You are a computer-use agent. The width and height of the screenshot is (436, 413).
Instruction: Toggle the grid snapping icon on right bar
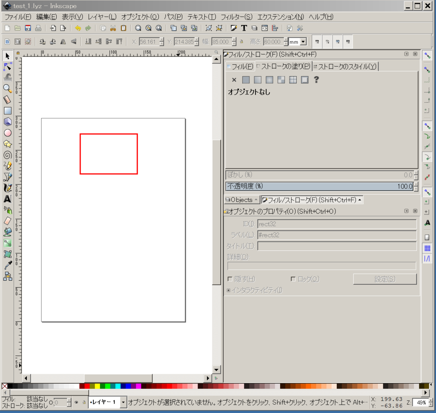427,248
